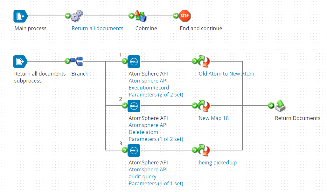Select the ExecutionRecord AtomSphere API connector icon
Viewport: 327px width, 192px height.
coord(134,61)
